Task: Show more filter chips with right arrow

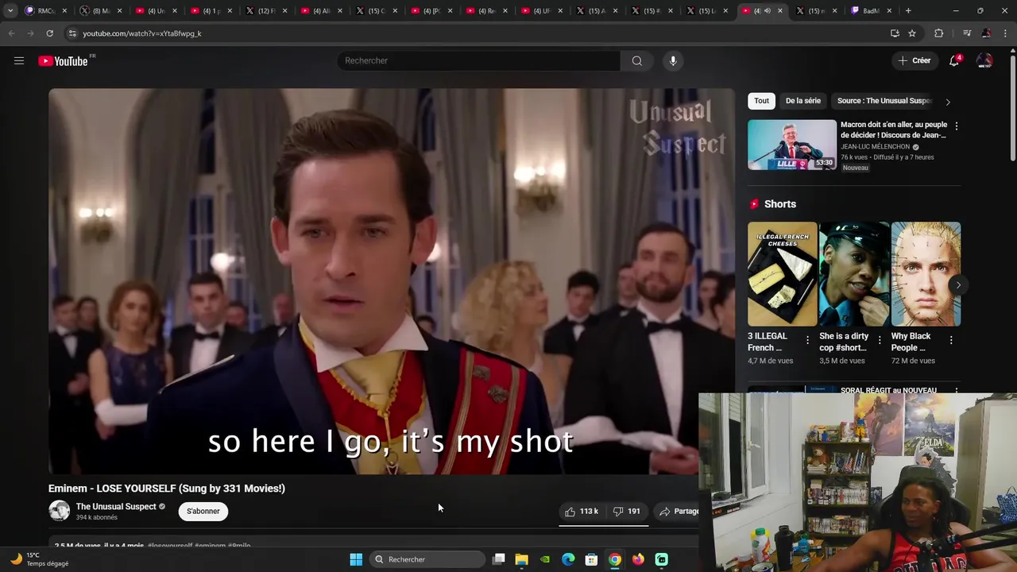Action: [x=948, y=102]
